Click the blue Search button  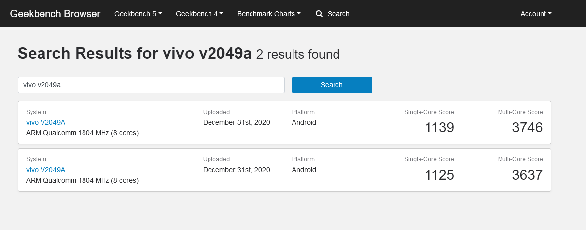[x=332, y=85]
